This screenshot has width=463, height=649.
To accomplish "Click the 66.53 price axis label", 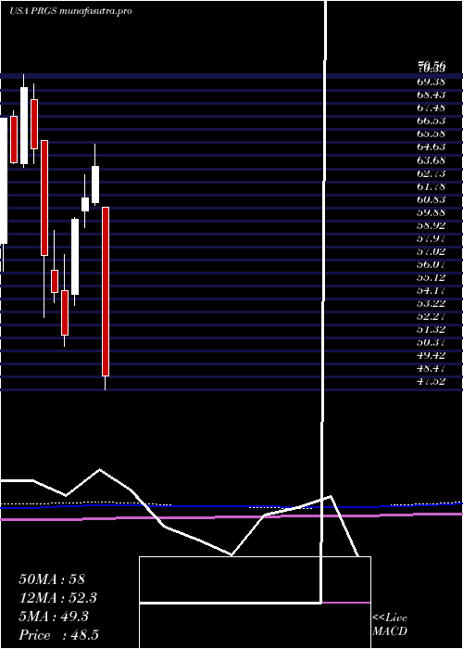I will point(431,121).
